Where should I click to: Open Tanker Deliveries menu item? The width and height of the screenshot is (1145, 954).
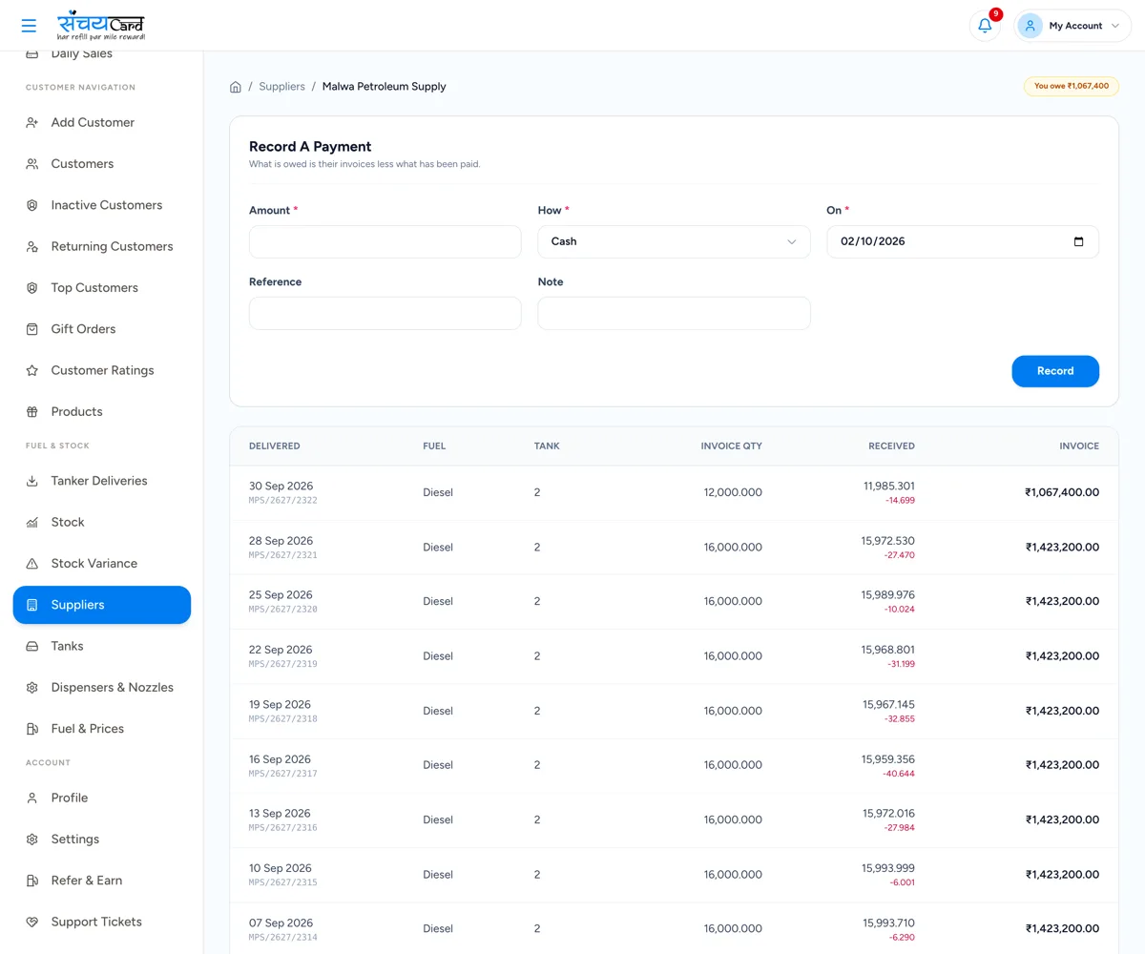101,481
